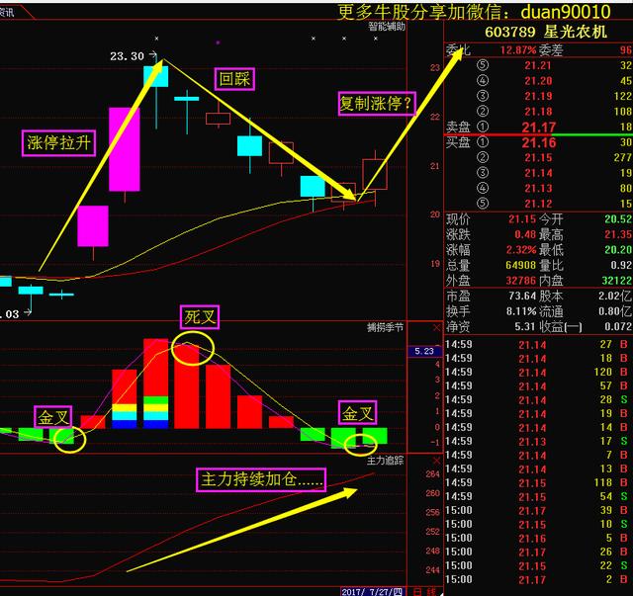Click the 5.23 indicator value tag
This screenshot has width=633, height=596.
coord(424,350)
